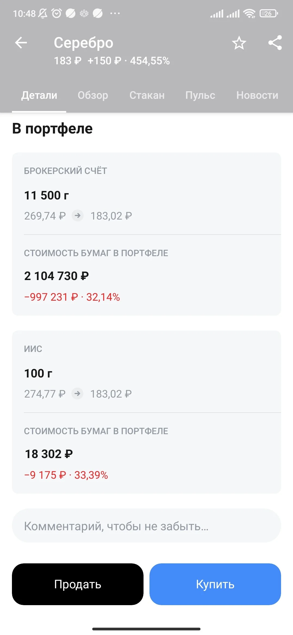
Task: Open the Стакан tab
Action: (147, 95)
